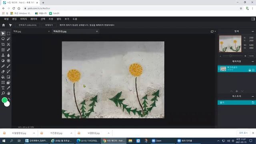Click the navigator preview thumbnail

[x=230, y=44]
